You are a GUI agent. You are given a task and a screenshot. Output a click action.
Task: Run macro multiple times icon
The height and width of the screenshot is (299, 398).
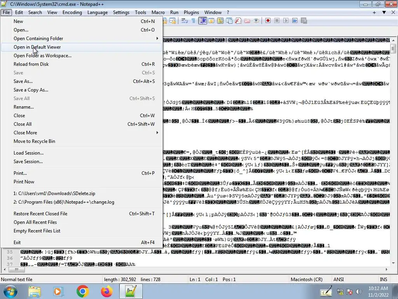tap(295, 21)
